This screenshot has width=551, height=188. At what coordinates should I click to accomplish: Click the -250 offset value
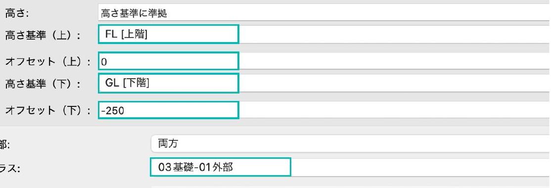pyautogui.click(x=112, y=111)
